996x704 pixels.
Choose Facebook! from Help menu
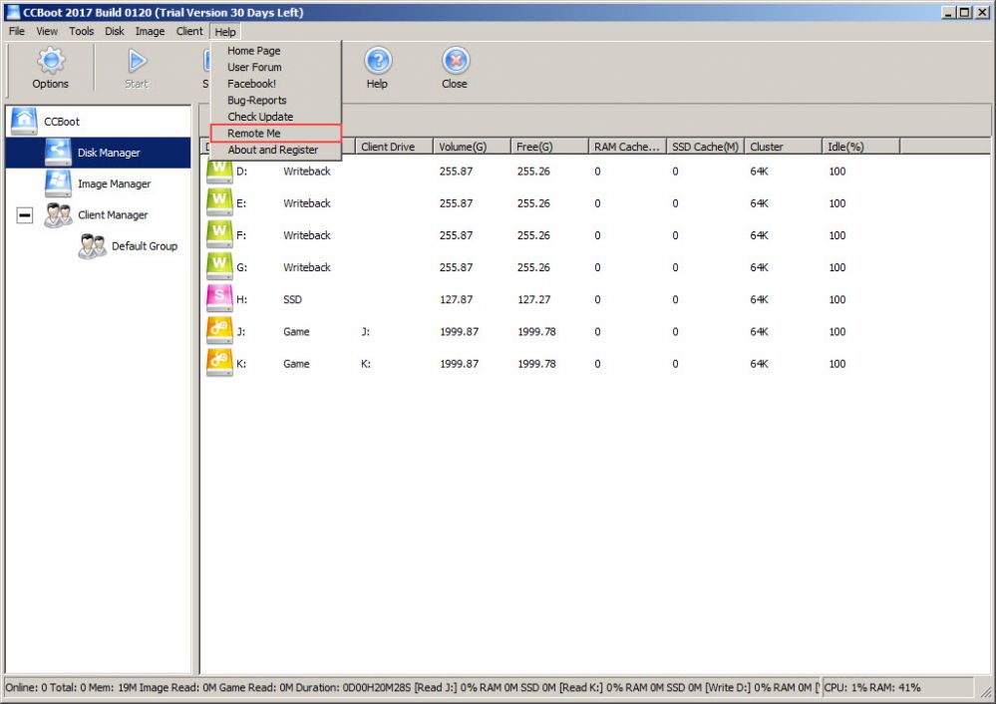tap(276, 83)
